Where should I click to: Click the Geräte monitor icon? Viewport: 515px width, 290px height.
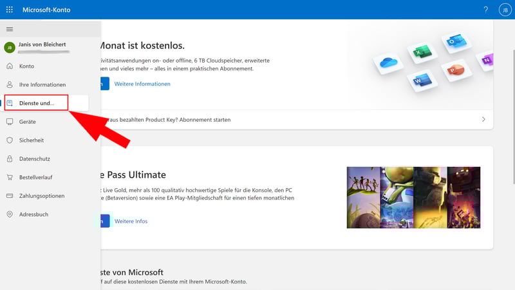click(x=10, y=122)
